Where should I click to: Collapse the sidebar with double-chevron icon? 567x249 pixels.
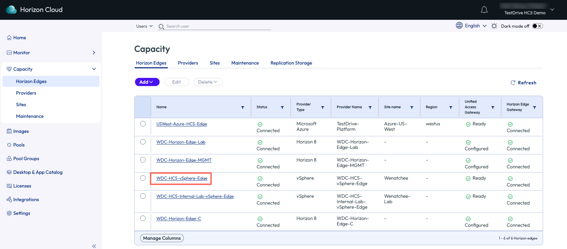(94, 246)
